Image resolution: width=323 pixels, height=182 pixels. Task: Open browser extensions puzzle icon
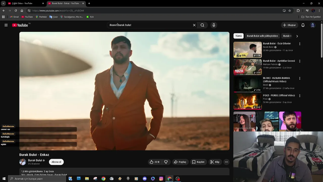pos(298,11)
